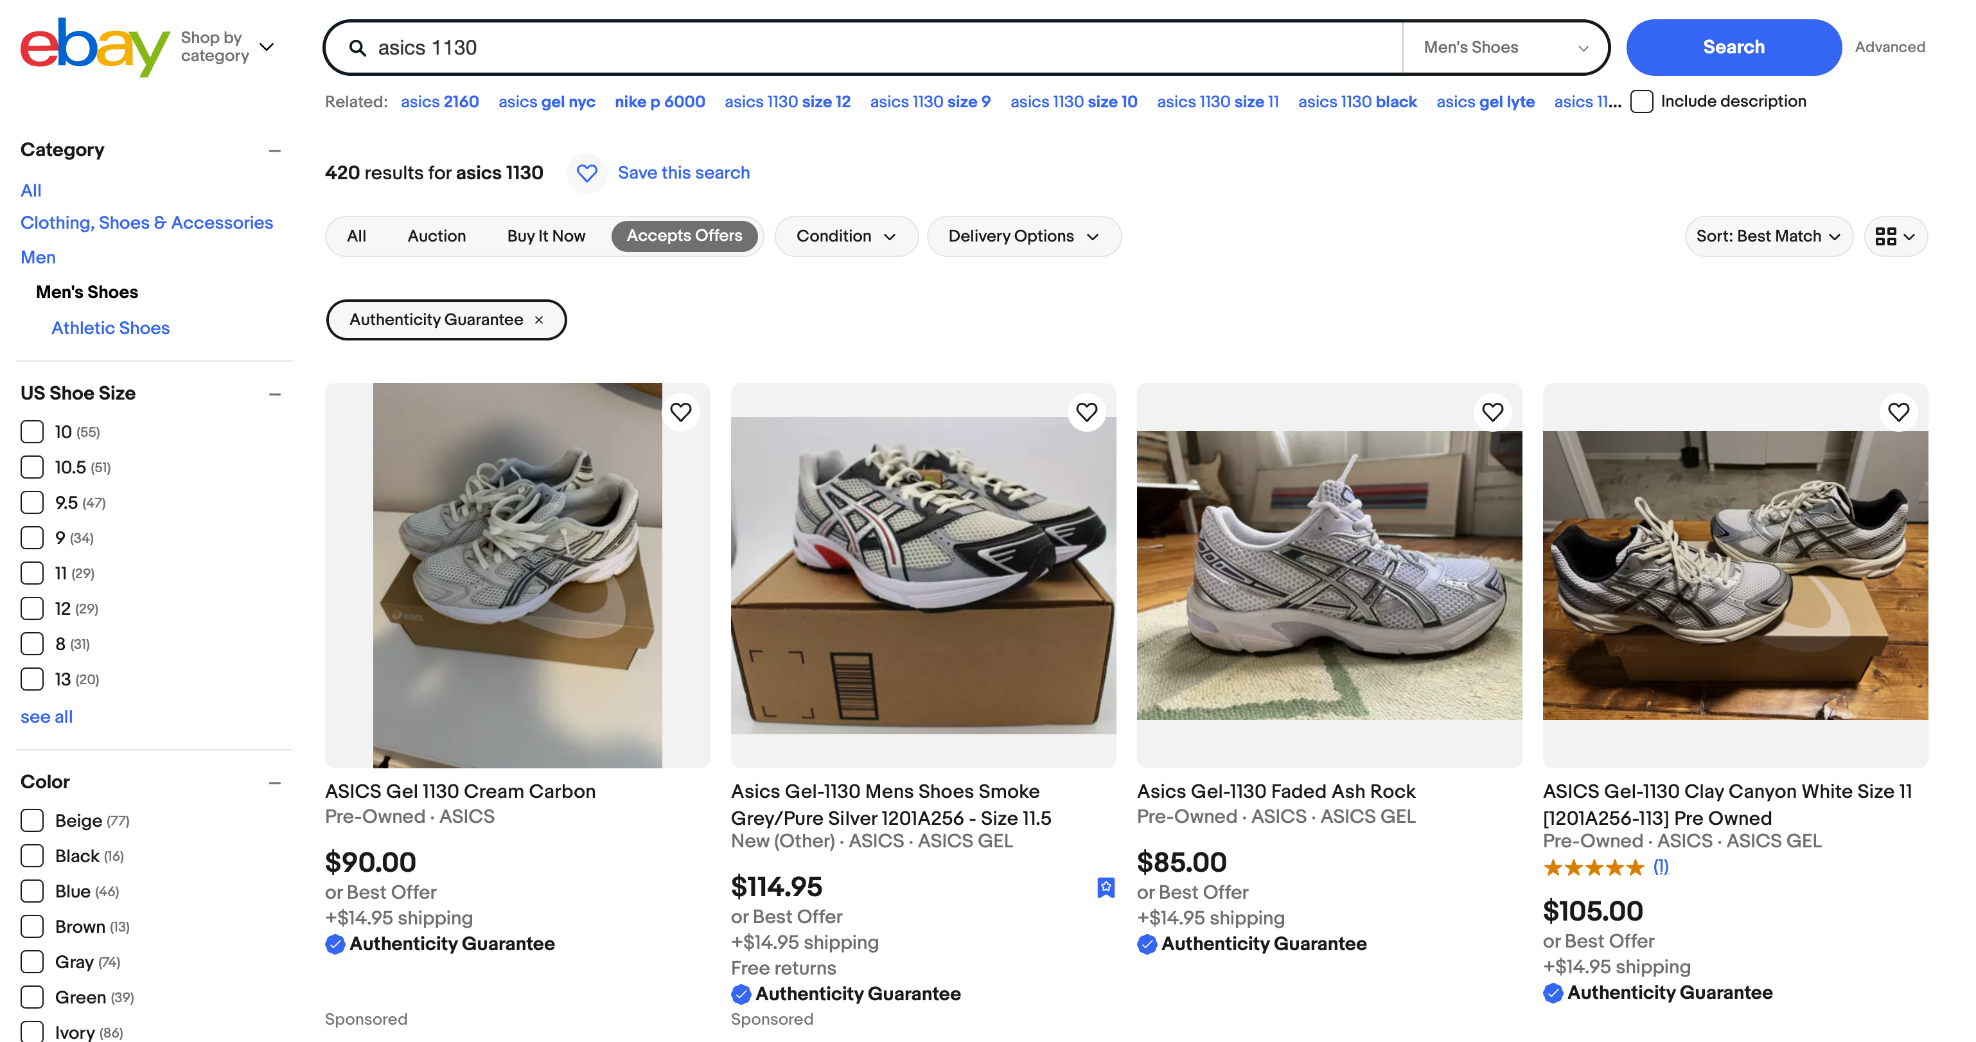Open the Condition dropdown
The height and width of the screenshot is (1042, 1976).
click(x=845, y=236)
